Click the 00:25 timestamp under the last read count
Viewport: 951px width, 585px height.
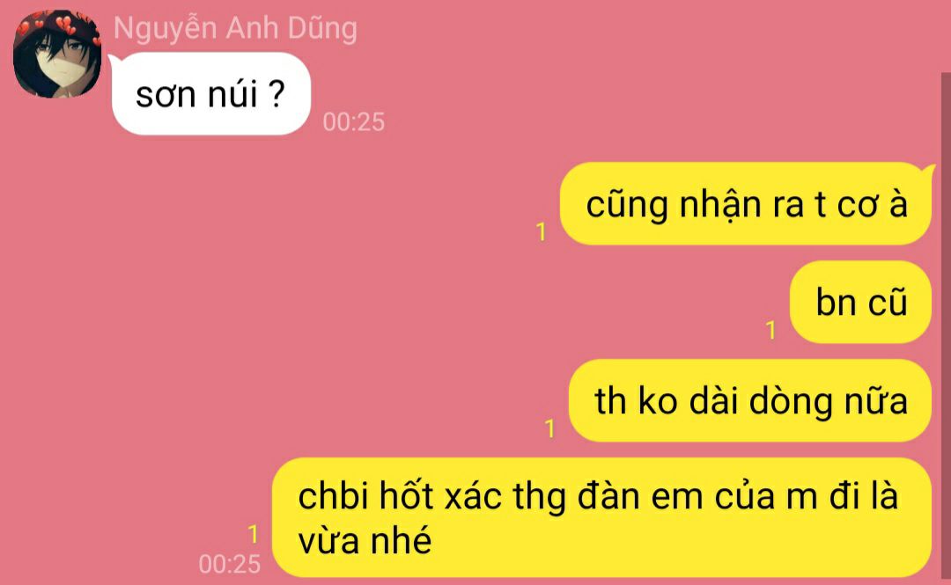coord(229,565)
